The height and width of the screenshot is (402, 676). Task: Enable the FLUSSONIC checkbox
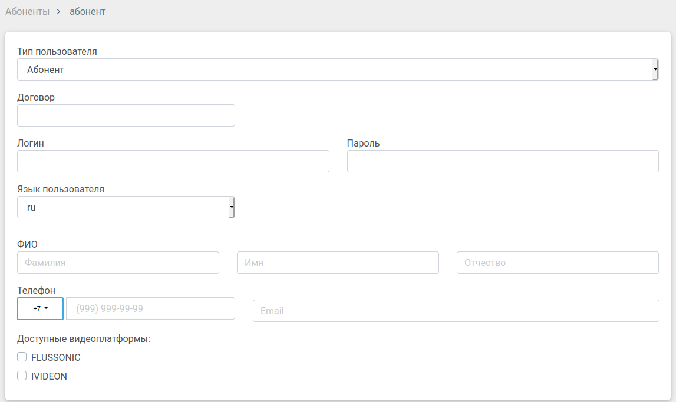(22, 357)
